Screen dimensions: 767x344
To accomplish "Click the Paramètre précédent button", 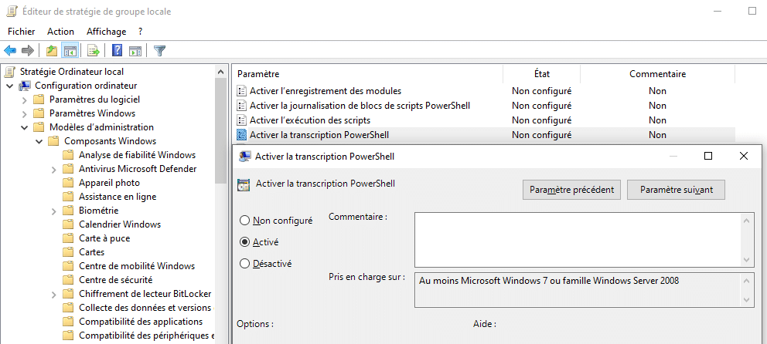I will pos(571,190).
